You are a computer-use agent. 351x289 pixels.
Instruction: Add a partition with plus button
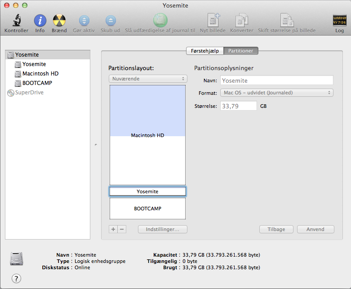[113, 229]
